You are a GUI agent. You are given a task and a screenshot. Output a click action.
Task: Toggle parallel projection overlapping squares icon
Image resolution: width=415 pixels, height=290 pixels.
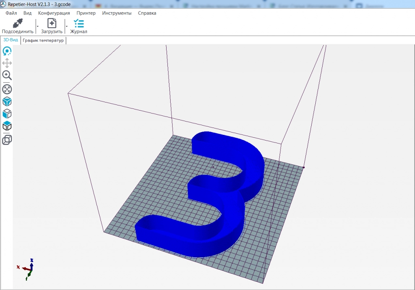click(x=7, y=140)
